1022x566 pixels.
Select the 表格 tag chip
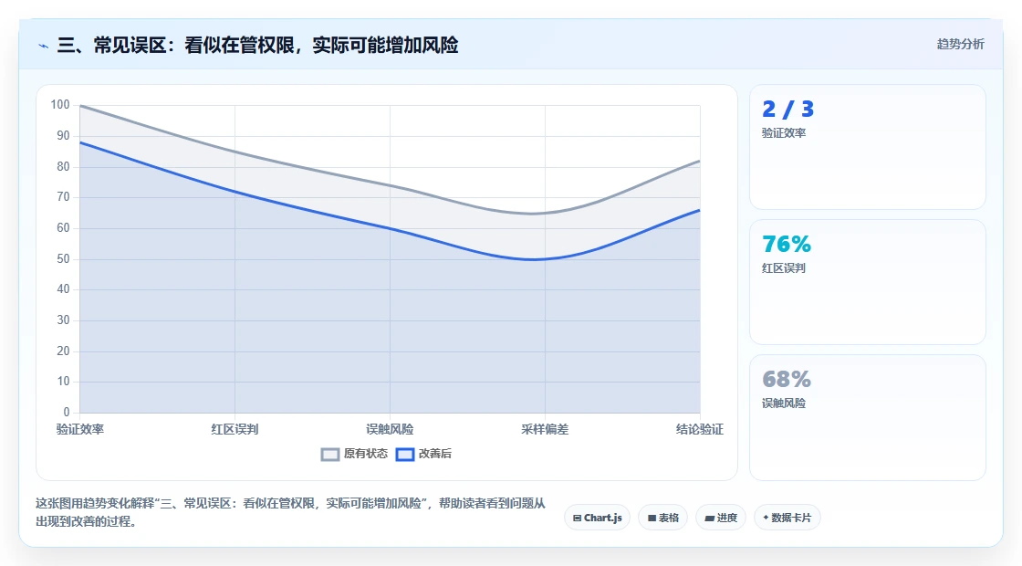(662, 518)
